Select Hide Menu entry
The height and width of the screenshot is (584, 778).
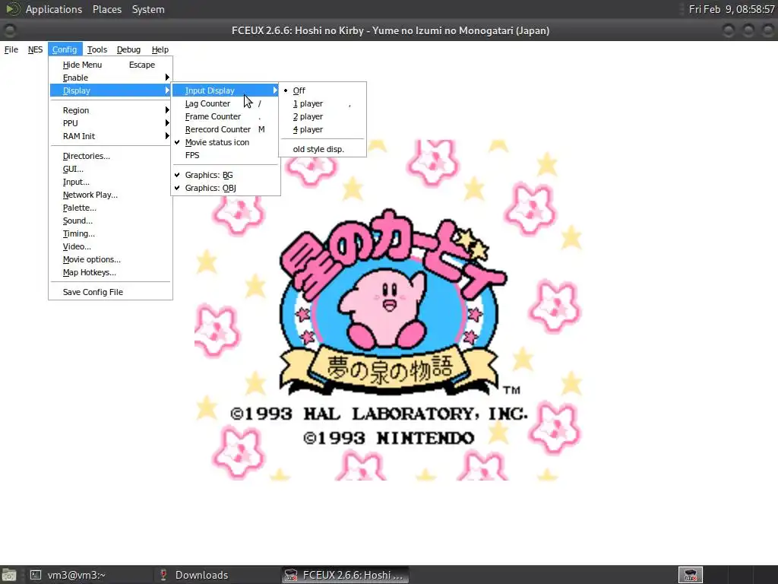click(x=110, y=65)
